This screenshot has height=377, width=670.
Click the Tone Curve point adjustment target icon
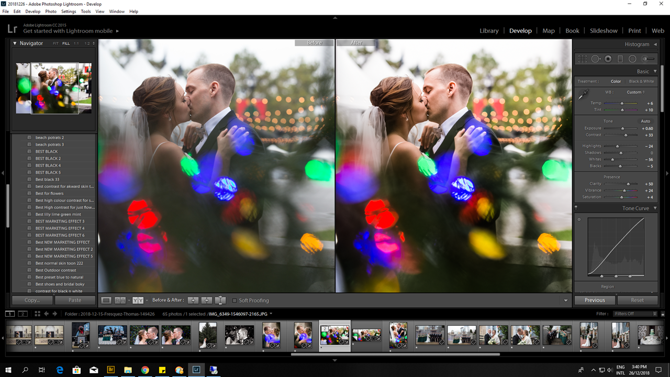[579, 219]
